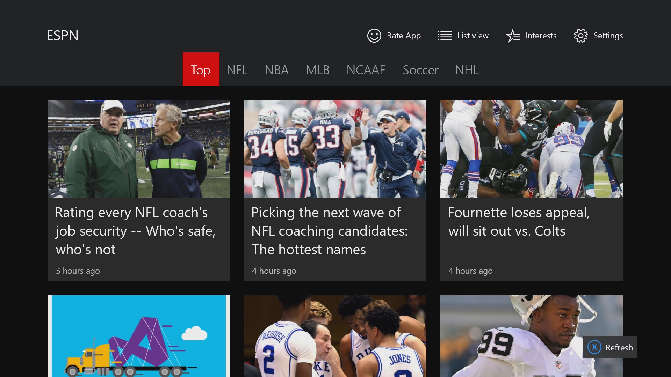
Task: Click the List view lines icon
Action: (x=445, y=36)
